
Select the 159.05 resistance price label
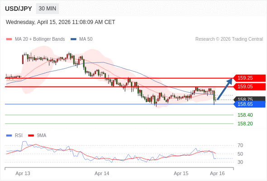(249, 87)
